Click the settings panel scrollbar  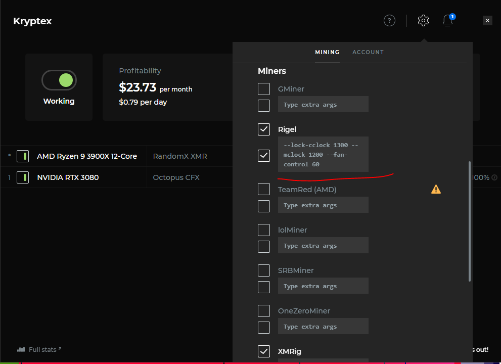pos(469,221)
